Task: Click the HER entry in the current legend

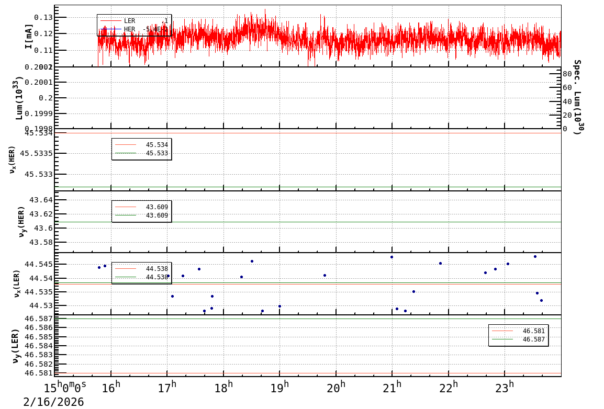Action: (129, 29)
